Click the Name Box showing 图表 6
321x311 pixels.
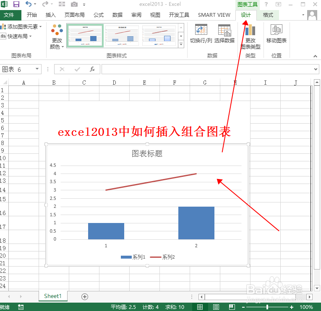point(17,69)
